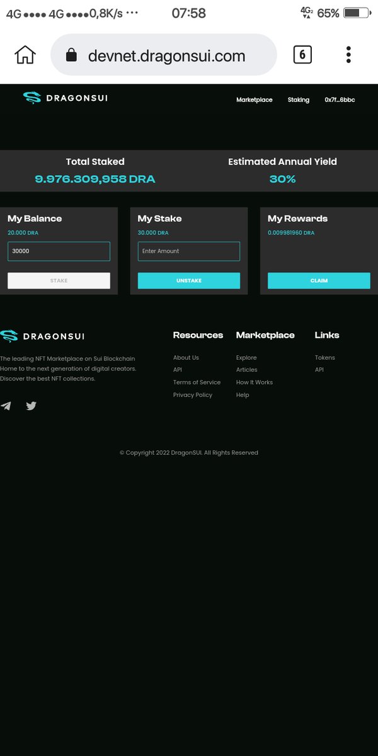Click the DragonSui logo in header
Screen dimensions: 378x756
(x=66, y=98)
